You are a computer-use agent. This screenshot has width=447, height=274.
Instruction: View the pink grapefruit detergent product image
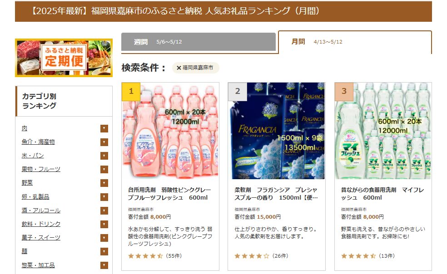(170, 131)
